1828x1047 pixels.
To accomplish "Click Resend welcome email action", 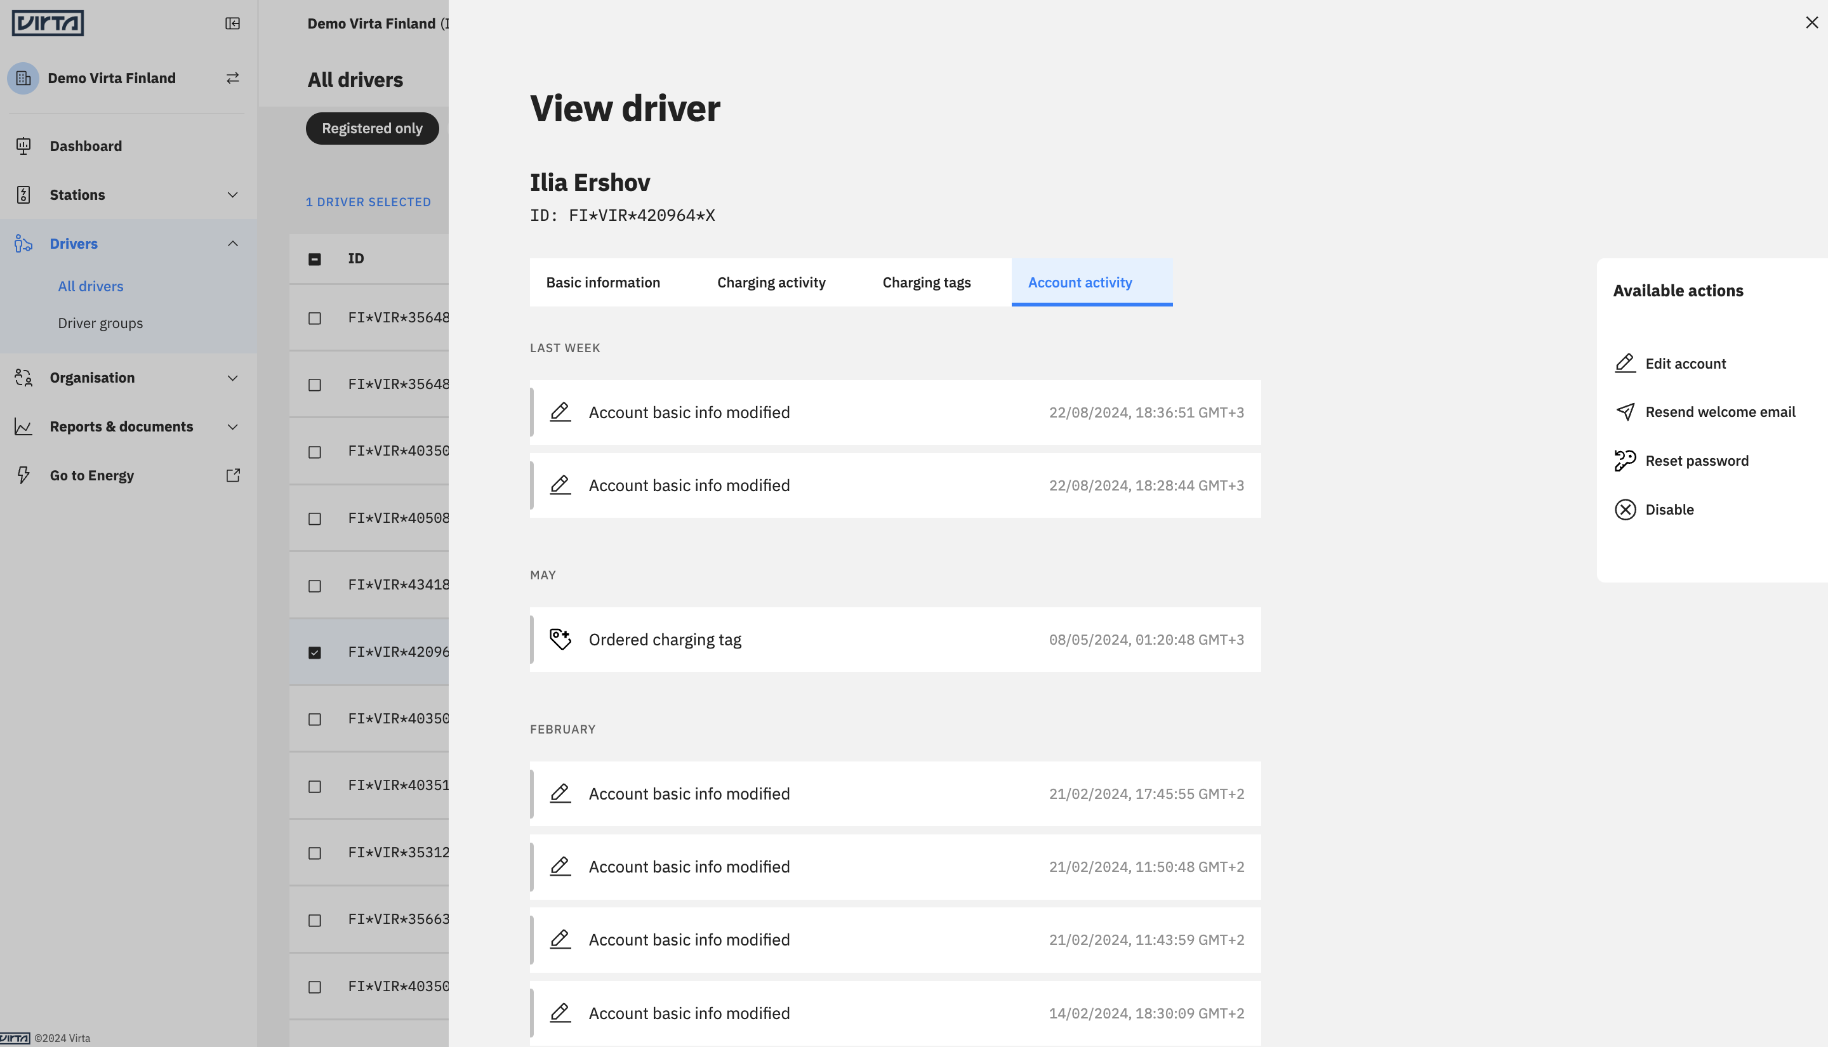I will click(x=1720, y=411).
